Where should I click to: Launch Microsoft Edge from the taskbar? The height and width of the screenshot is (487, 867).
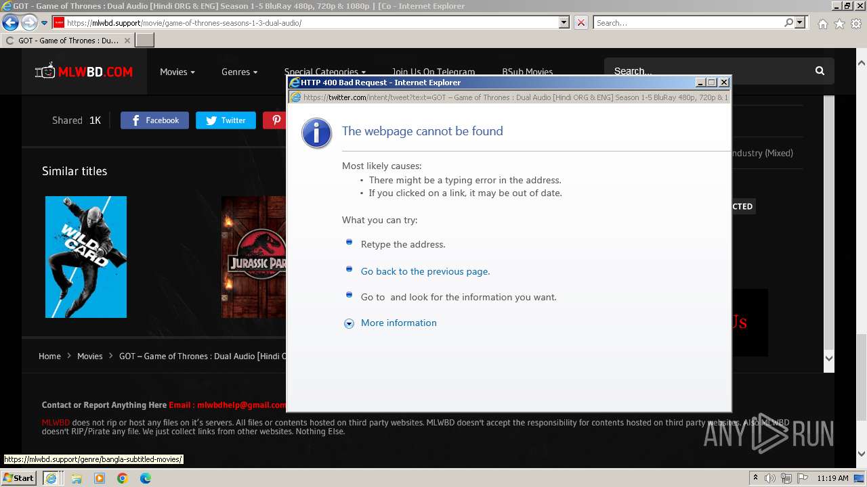146,478
